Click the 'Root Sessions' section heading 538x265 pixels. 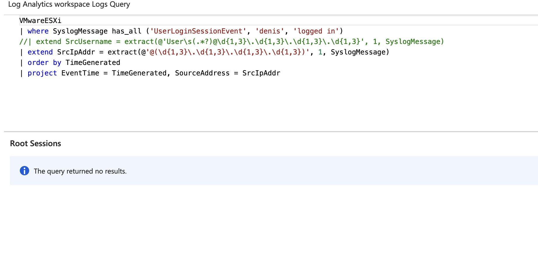tap(35, 143)
